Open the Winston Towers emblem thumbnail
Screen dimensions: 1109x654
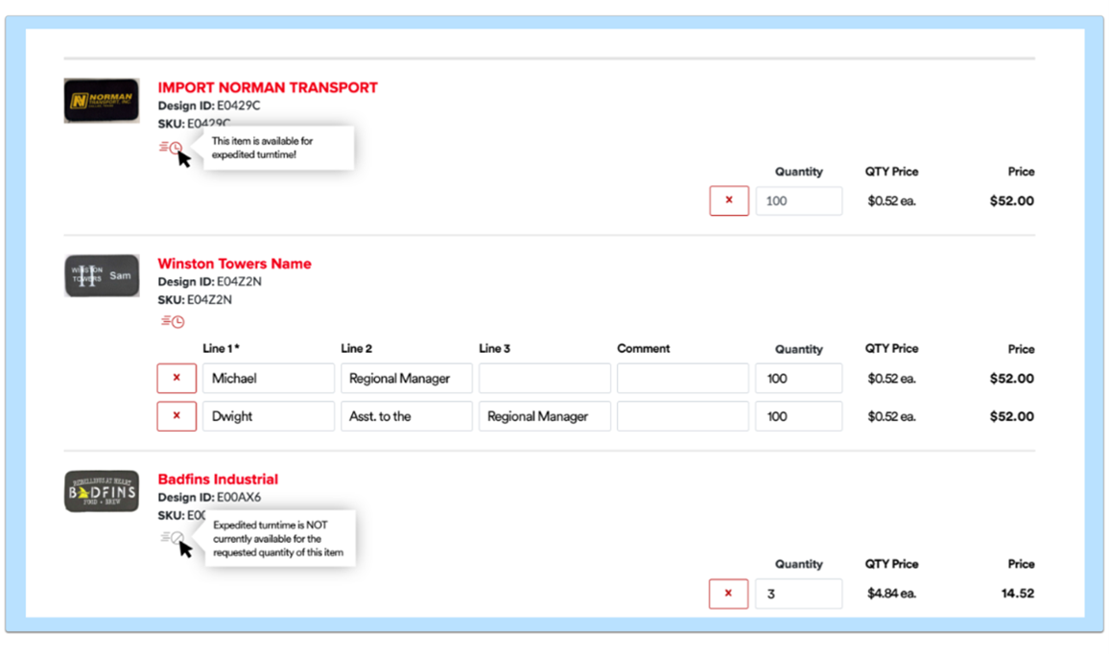tap(102, 275)
